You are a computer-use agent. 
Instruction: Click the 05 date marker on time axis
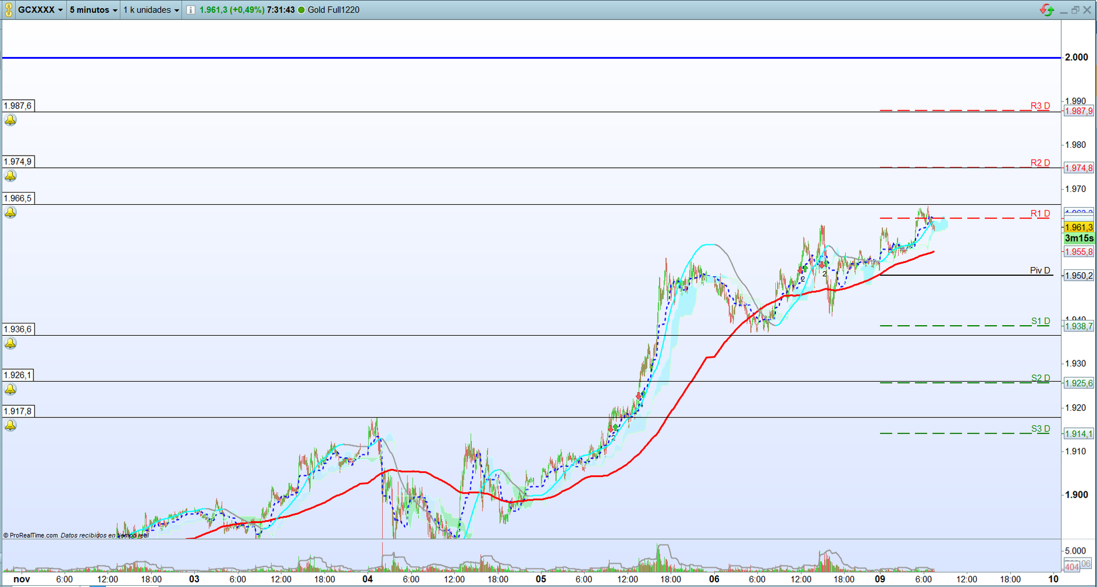(541, 579)
